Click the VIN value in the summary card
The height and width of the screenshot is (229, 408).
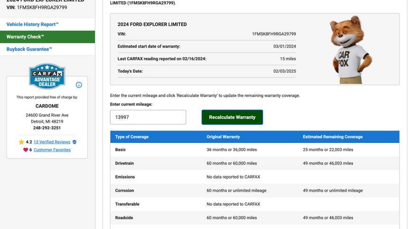[274, 34]
